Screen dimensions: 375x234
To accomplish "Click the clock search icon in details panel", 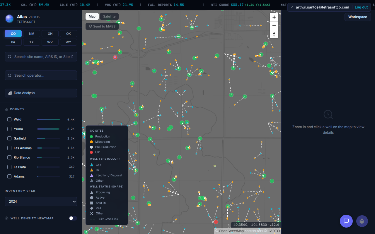I will [x=328, y=114].
